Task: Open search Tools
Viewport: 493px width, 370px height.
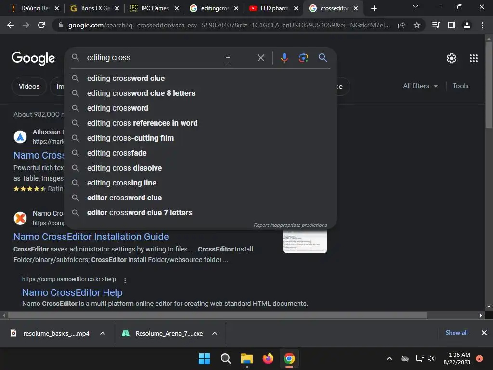Action: [x=460, y=86]
